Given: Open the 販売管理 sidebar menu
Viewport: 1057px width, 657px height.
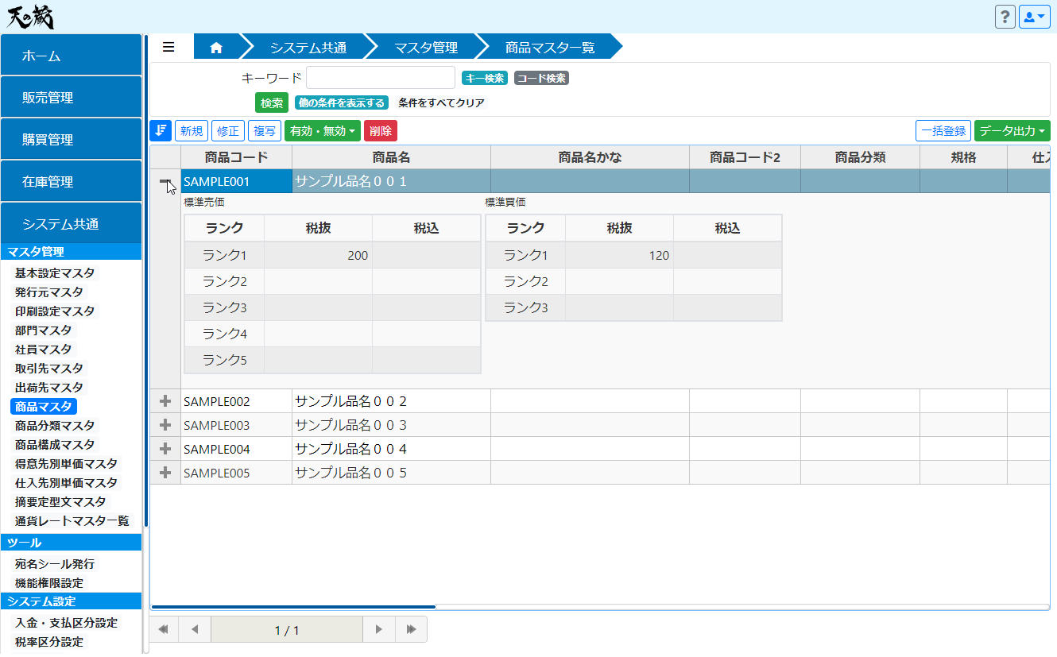Looking at the screenshot, I should tap(71, 98).
